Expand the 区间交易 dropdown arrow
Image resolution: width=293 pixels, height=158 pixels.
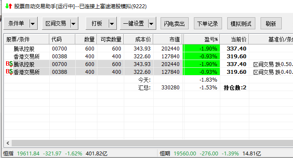coord(74,24)
